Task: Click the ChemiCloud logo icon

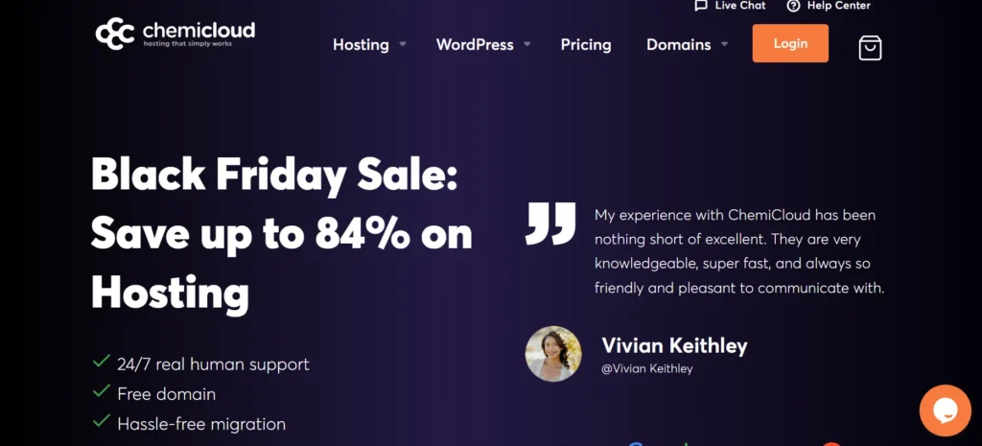Action: 117,33
